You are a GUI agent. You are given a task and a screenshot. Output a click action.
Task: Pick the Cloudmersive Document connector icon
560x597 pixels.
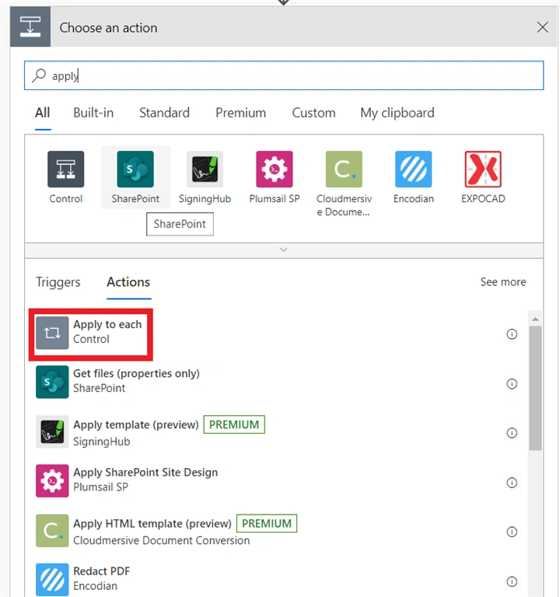tap(344, 169)
